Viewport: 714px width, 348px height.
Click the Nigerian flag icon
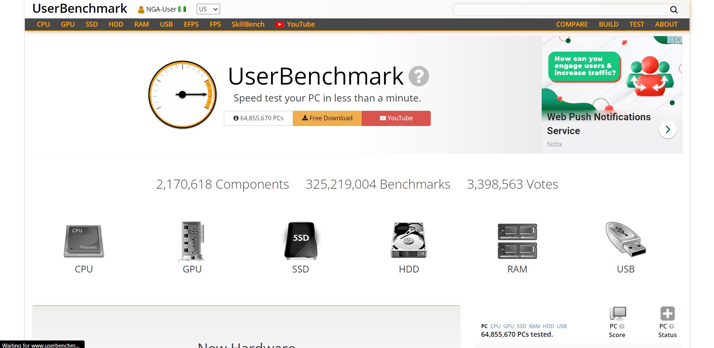tap(182, 9)
